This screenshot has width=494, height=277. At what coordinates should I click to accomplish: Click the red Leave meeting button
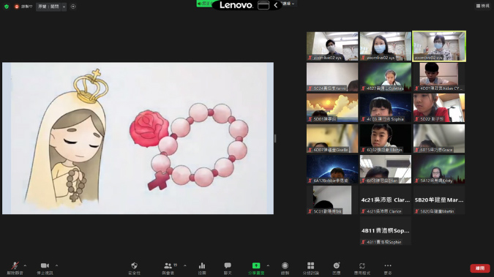pos(480,268)
